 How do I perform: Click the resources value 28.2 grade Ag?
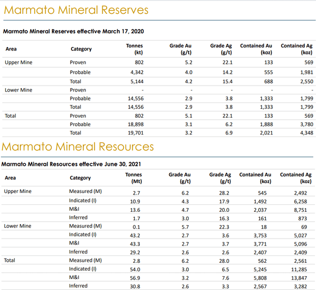(x=224, y=193)
